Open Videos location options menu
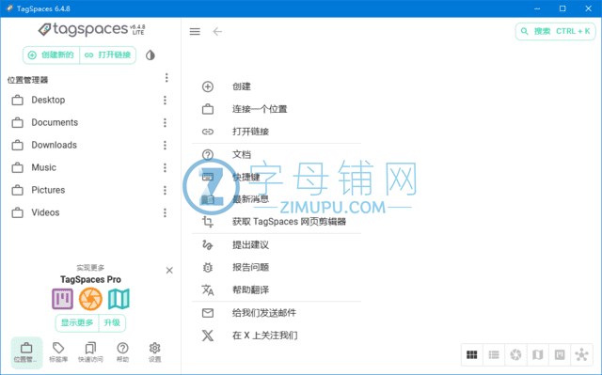Image resolution: width=602 pixels, height=375 pixels. pos(165,212)
